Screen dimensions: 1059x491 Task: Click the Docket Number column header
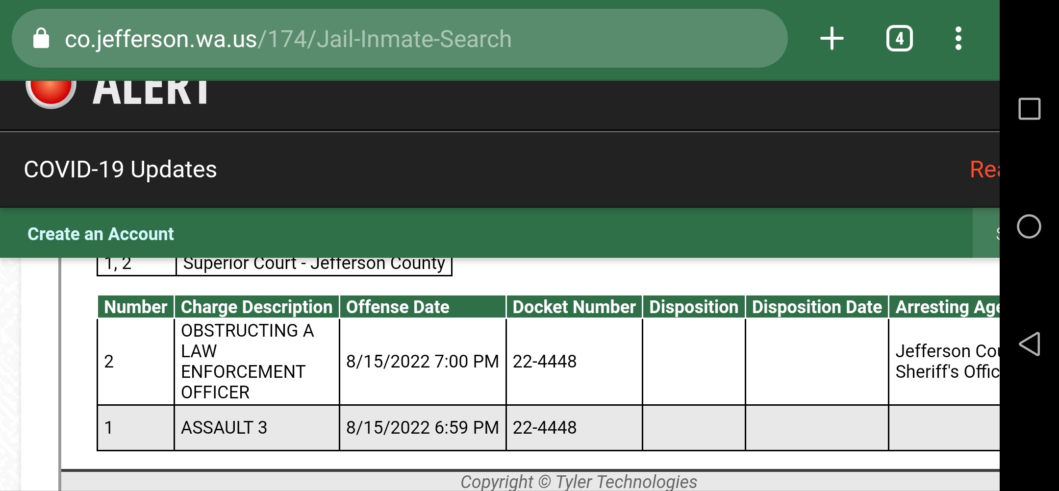574,307
